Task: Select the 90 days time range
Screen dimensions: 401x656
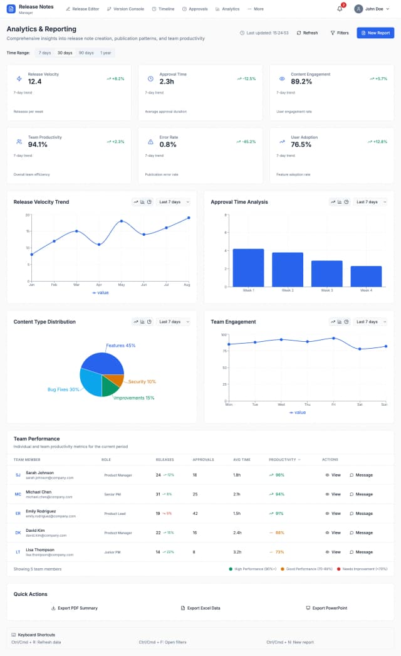Action: click(x=86, y=53)
